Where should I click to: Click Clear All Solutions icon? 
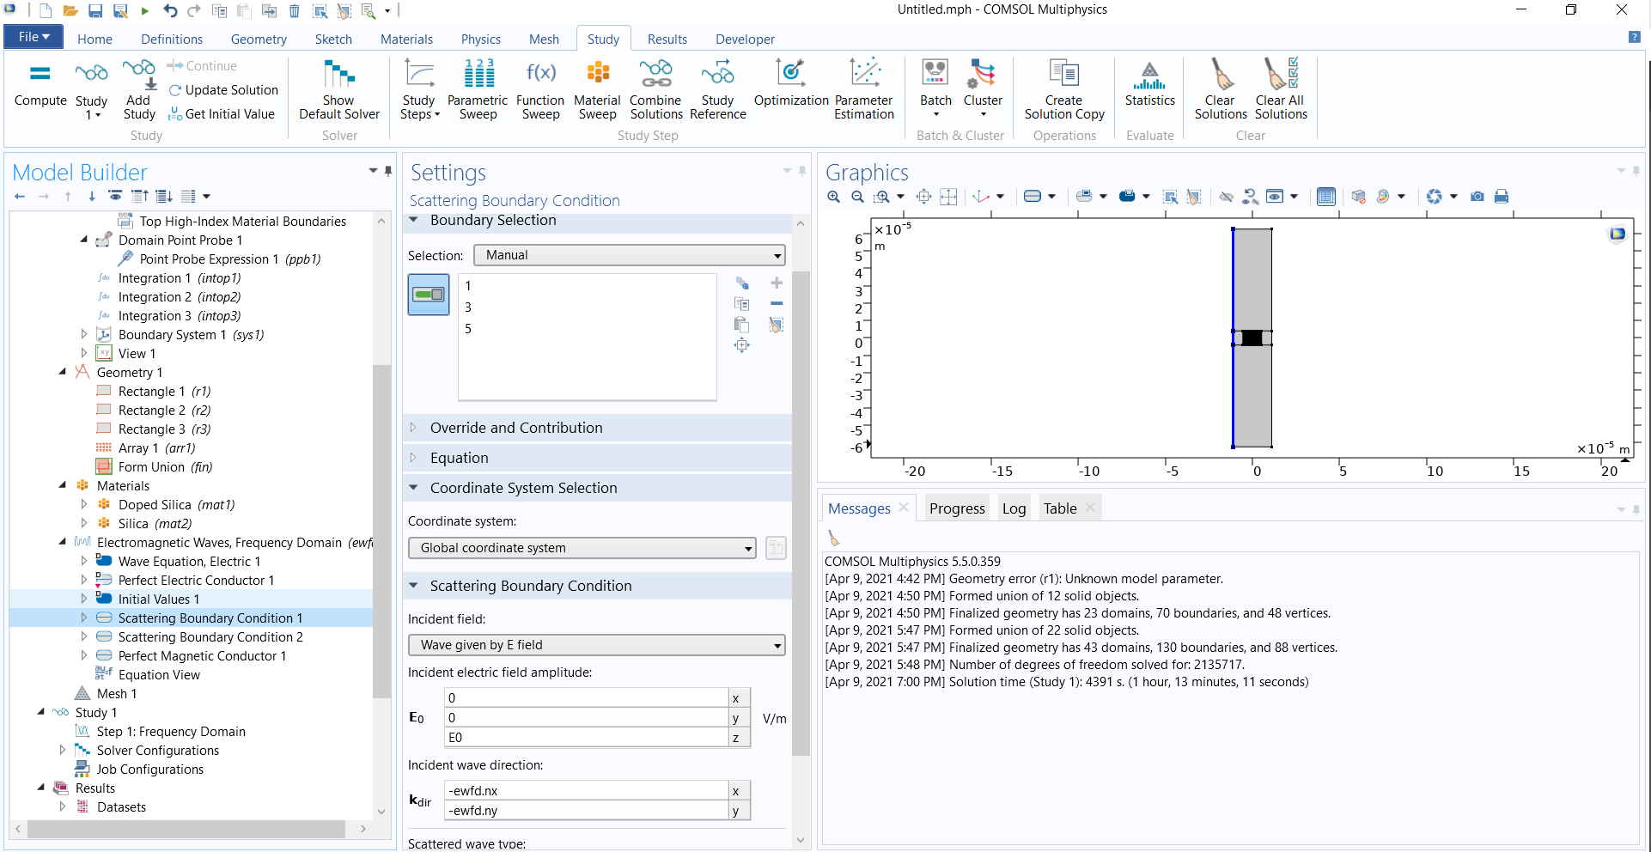coord(1280,76)
